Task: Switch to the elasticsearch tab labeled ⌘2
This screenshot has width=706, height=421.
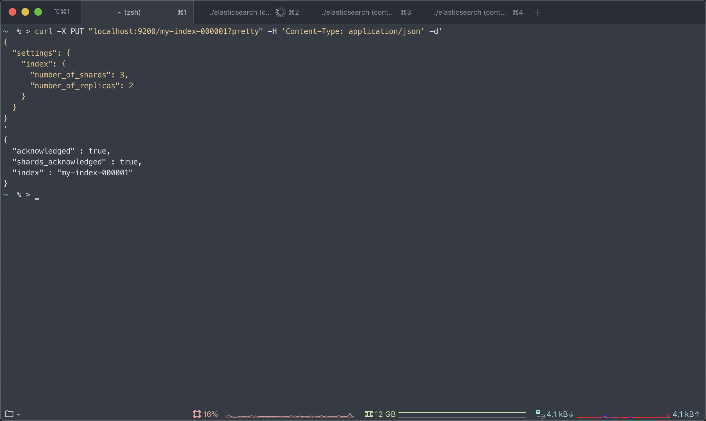Action: pos(240,12)
